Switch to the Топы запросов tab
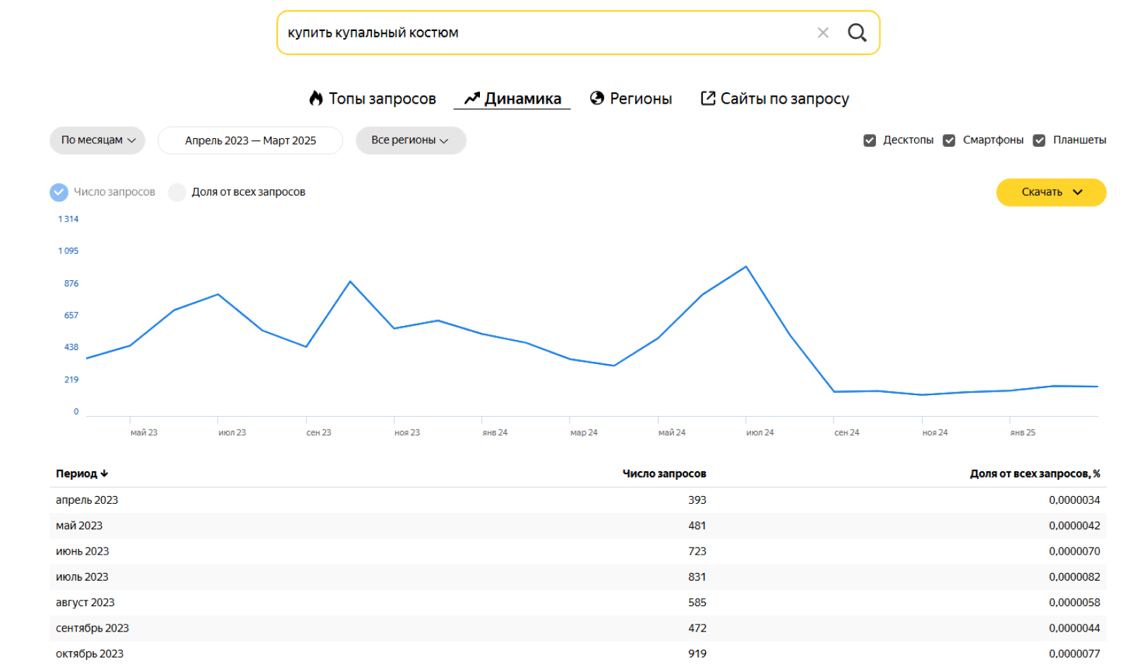This screenshot has width=1135, height=666. [382, 99]
